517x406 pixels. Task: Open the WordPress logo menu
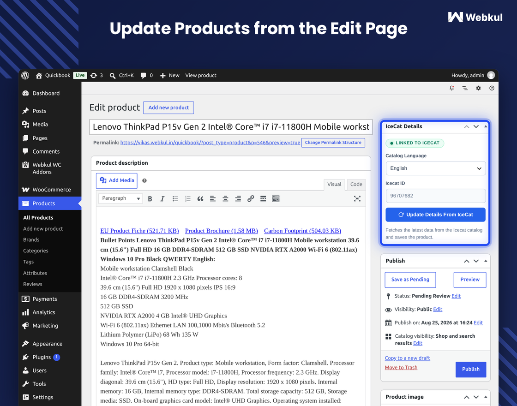(25, 76)
